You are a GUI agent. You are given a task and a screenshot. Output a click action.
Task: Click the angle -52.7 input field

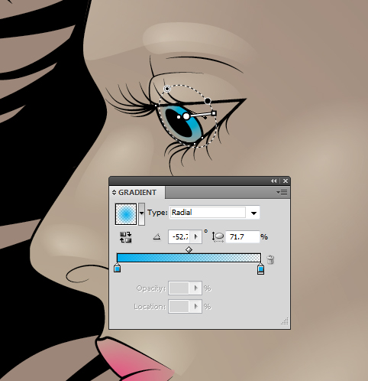[179, 237]
